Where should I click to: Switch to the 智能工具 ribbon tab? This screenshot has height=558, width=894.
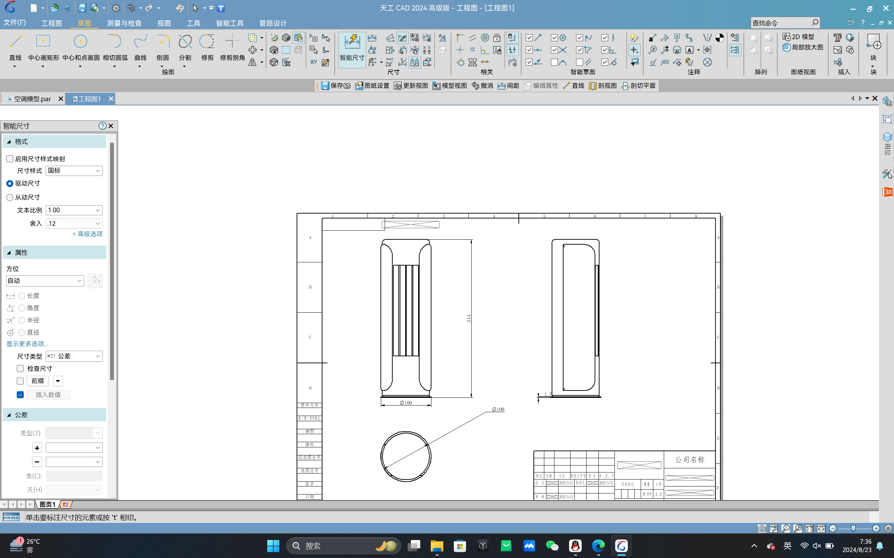pos(230,23)
